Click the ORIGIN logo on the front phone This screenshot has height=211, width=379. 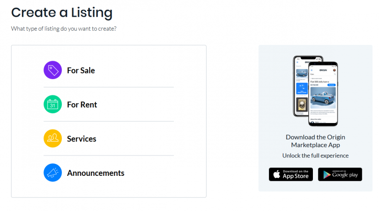coord(323,69)
